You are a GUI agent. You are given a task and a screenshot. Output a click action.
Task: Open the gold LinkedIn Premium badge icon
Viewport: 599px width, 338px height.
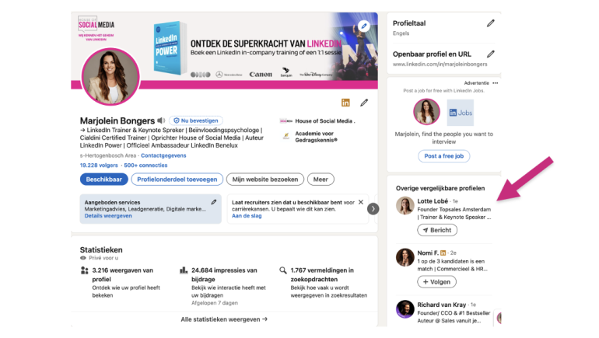point(345,103)
